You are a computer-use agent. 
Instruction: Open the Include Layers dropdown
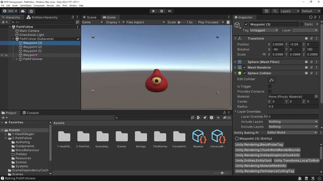pos(293,122)
